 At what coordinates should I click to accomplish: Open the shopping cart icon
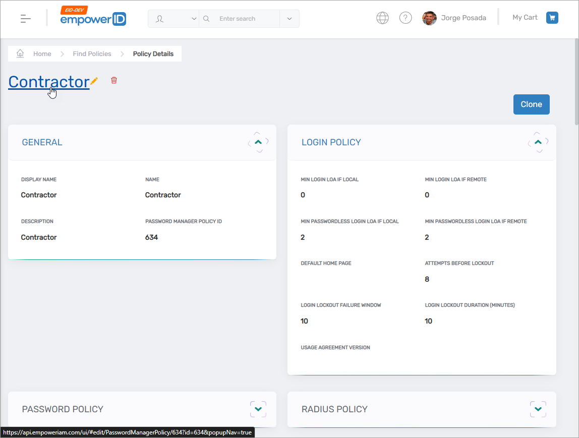[552, 18]
